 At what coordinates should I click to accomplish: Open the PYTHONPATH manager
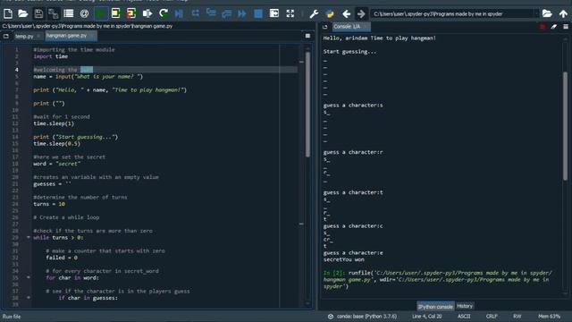pyautogui.click(x=330, y=14)
